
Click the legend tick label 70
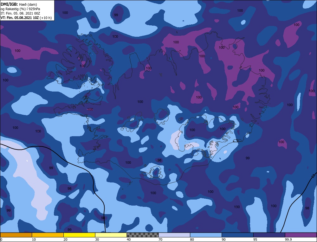160,239
